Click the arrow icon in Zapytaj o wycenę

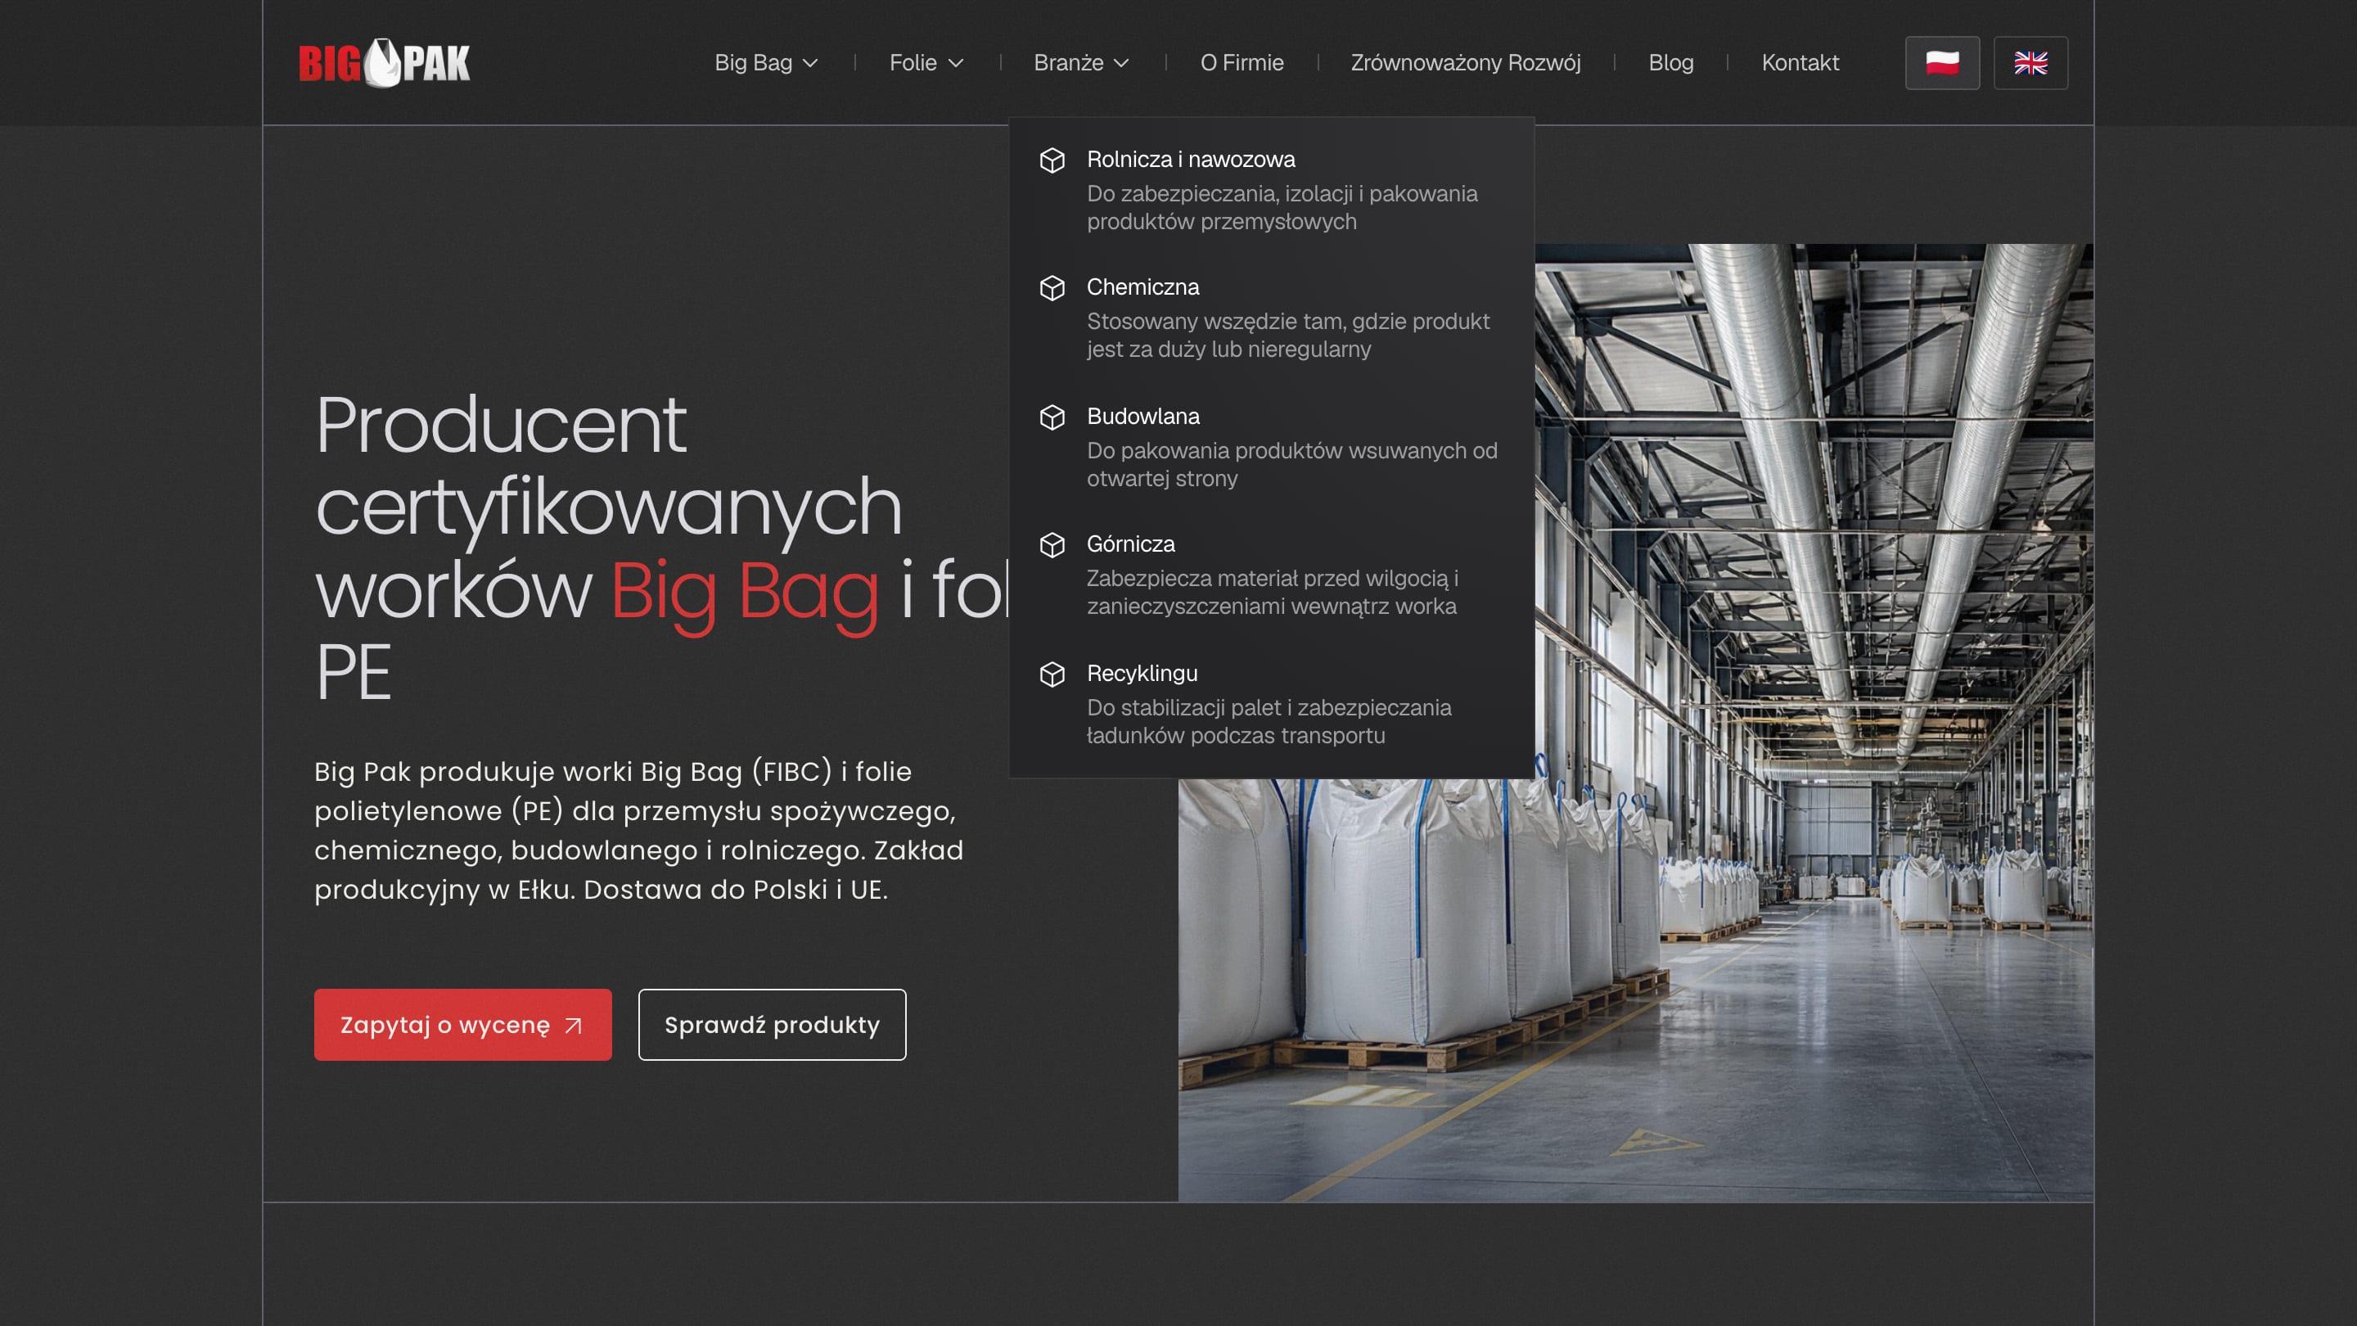(574, 1026)
